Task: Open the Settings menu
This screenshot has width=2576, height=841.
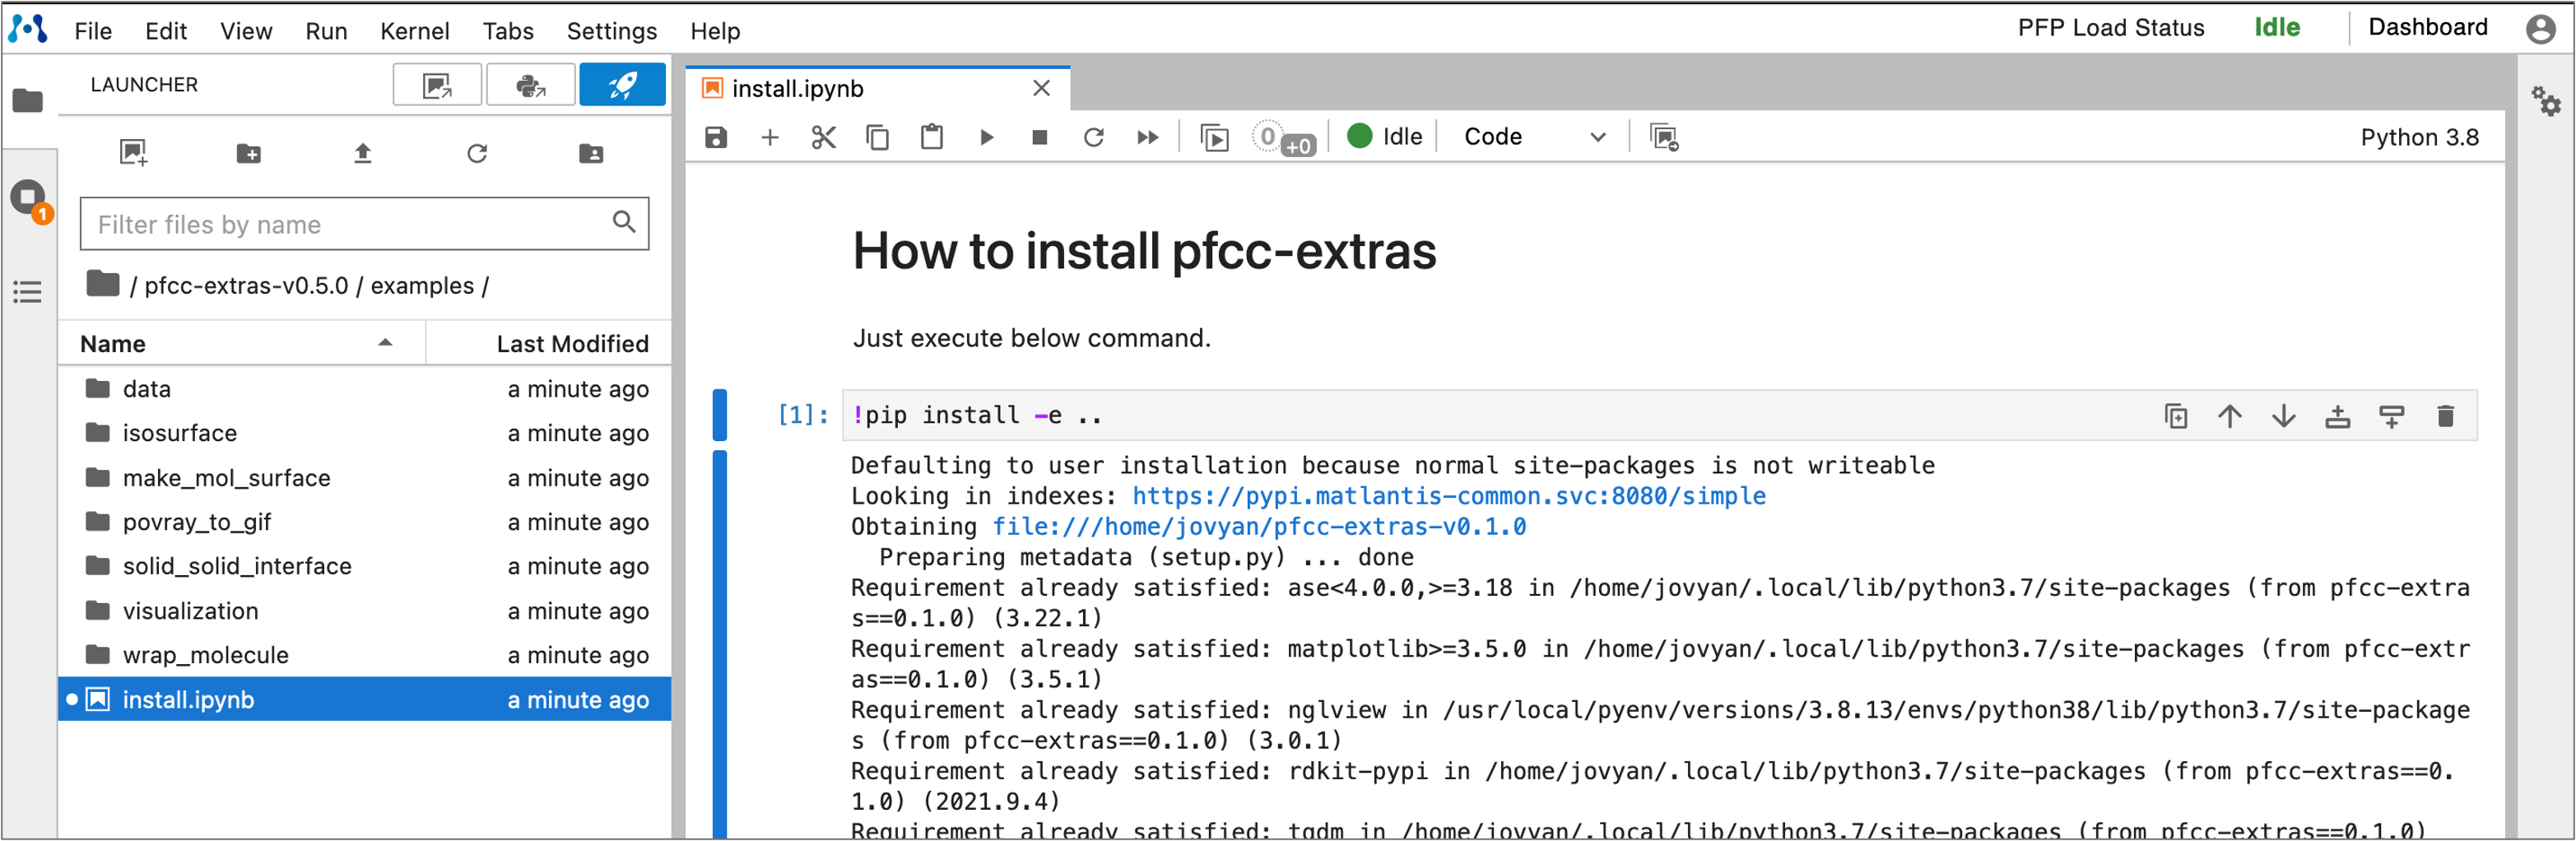Action: pos(611,31)
